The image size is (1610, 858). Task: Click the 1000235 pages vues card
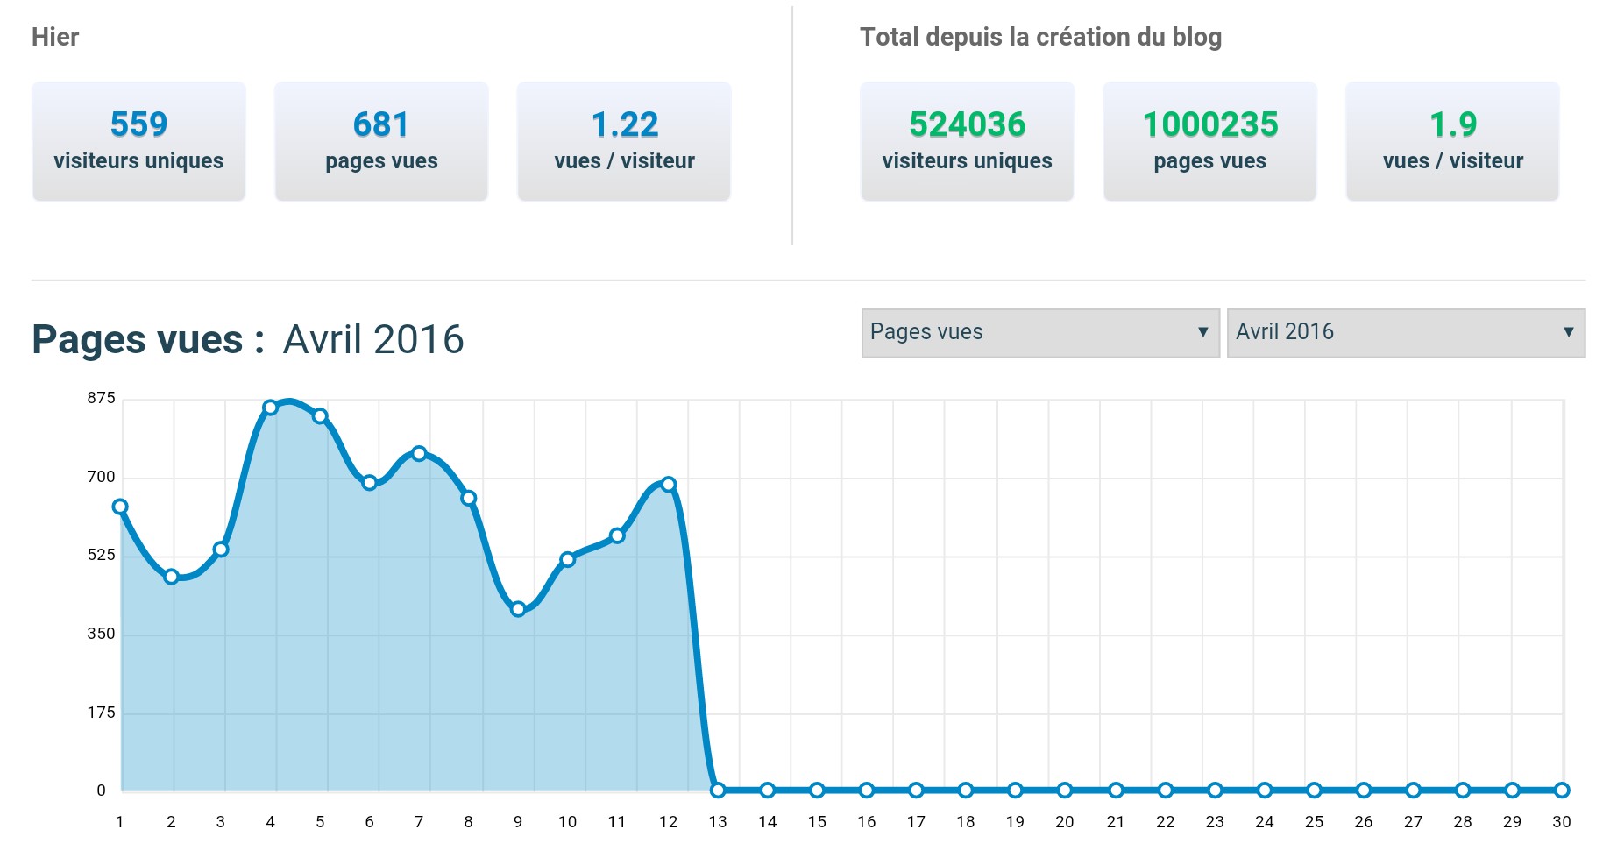[1209, 141]
